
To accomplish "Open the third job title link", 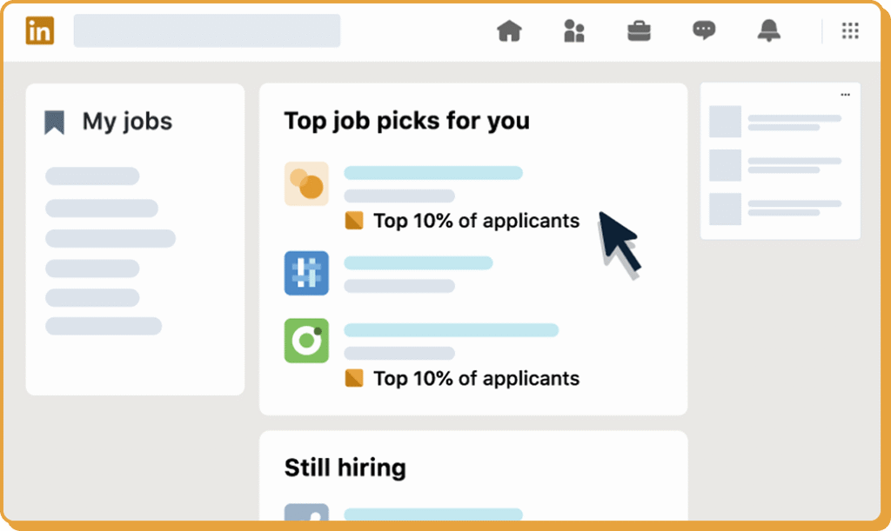I will click(x=451, y=330).
